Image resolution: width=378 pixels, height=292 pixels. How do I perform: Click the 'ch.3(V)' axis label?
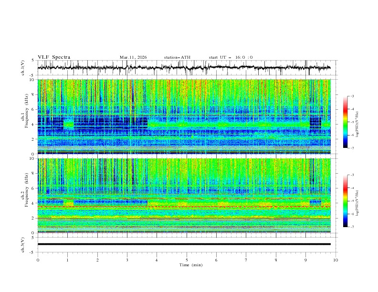coord(23,245)
